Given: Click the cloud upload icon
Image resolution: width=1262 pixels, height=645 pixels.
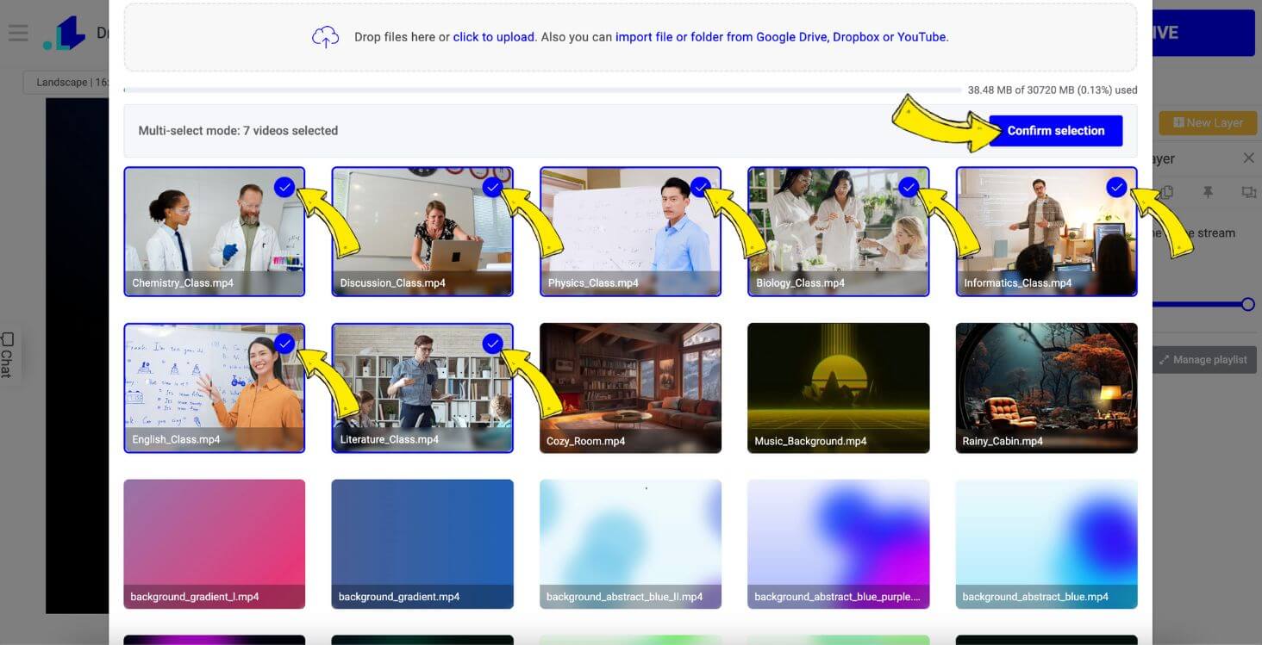Looking at the screenshot, I should (325, 37).
